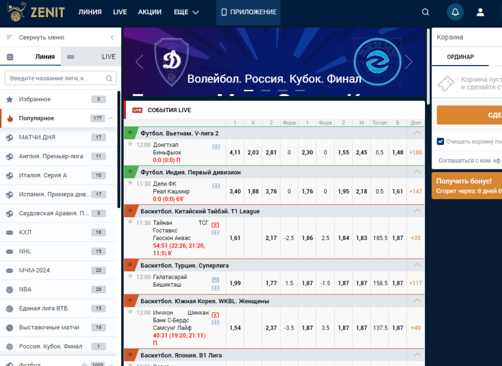Open KHL (КХЛ) in sidebar
Viewport: 502px width, 366px height.
click(x=58, y=232)
